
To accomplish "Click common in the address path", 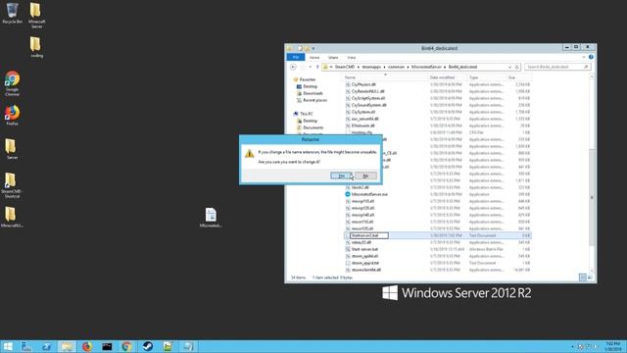I will coord(396,68).
